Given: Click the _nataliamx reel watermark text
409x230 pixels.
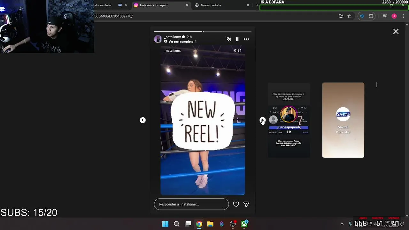Looking at the screenshot, I should 172,50.
